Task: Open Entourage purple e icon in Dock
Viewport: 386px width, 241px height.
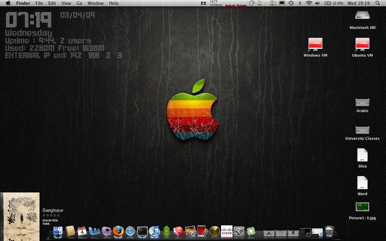Action: tap(106, 231)
